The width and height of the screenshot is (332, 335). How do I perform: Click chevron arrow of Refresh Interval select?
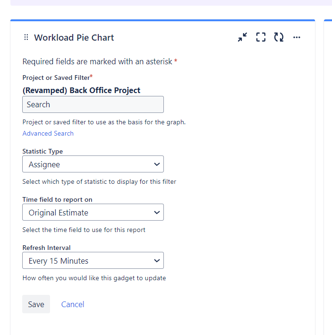[x=157, y=261]
